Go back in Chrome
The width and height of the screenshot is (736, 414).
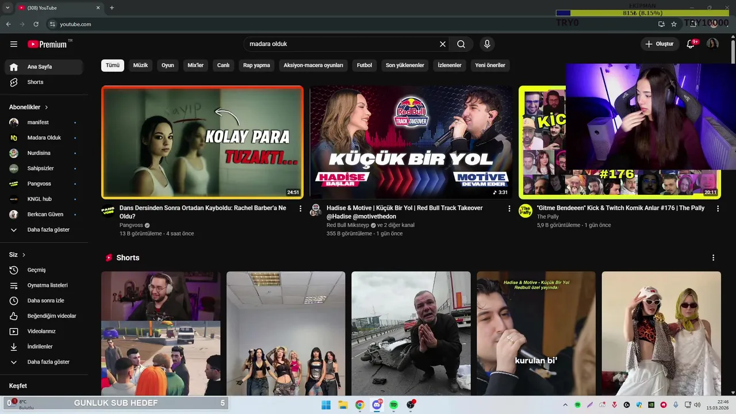point(8,24)
